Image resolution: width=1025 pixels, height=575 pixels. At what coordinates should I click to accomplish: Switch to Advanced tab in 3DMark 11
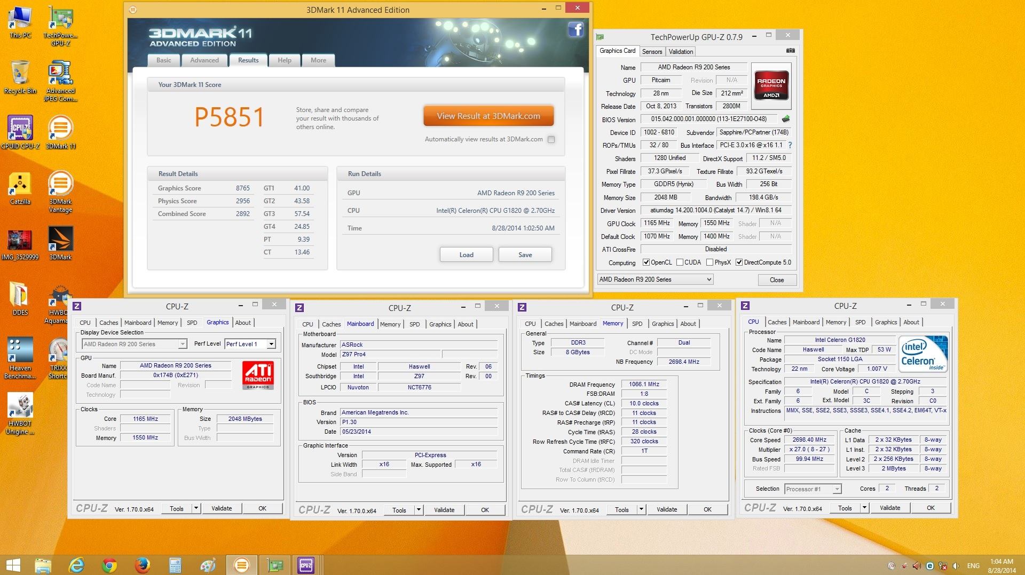click(204, 60)
